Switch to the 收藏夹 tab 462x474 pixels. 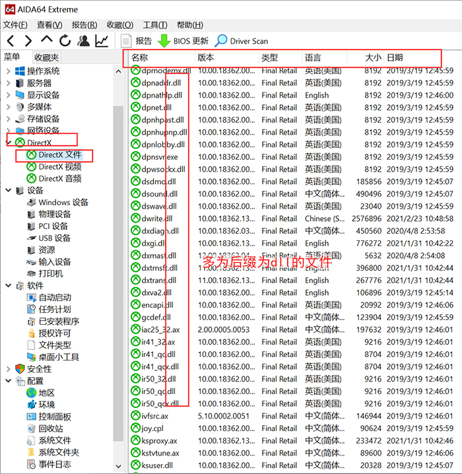(x=47, y=57)
